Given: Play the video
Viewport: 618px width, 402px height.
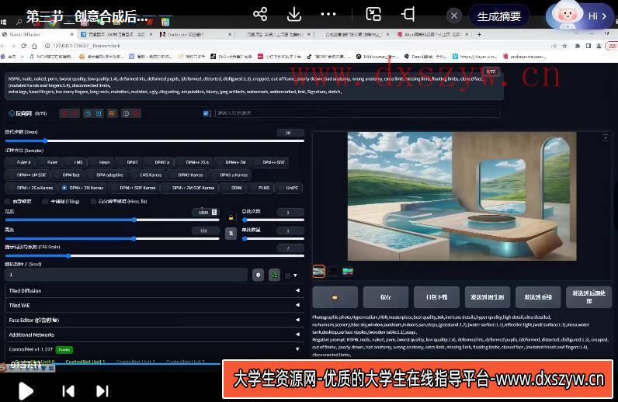Looking at the screenshot, I should click(x=26, y=391).
